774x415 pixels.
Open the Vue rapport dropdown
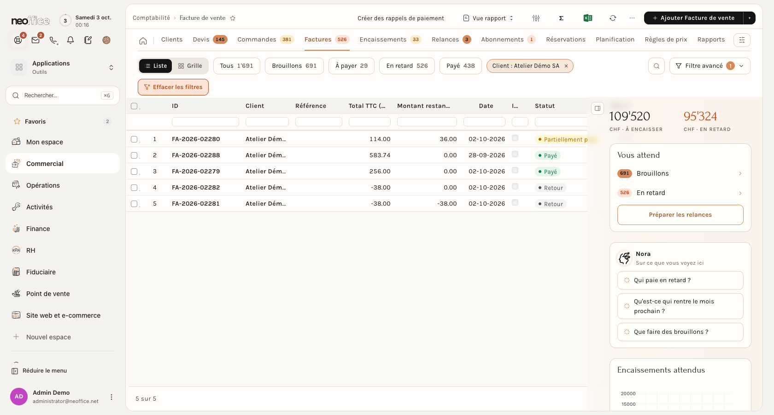coord(488,18)
